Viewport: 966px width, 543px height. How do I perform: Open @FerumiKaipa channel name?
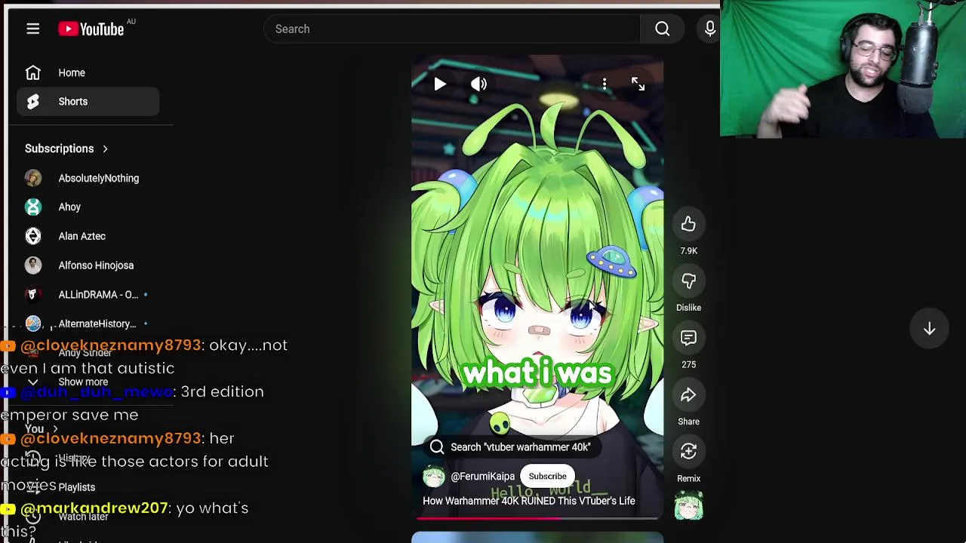tap(482, 477)
